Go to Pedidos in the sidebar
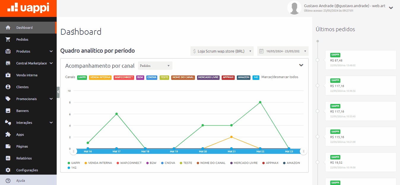 (28, 39)
